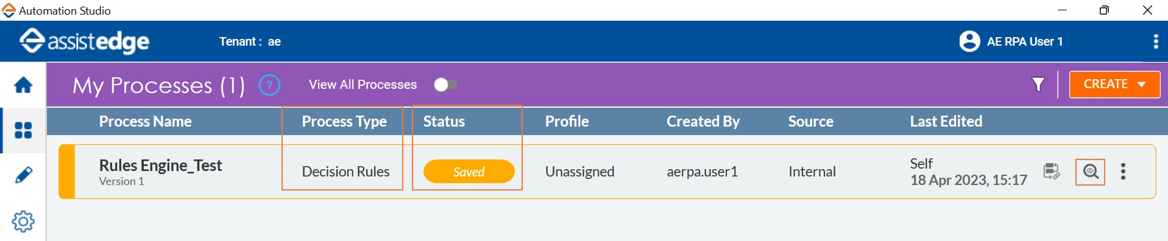Open the header kebab menu
The height and width of the screenshot is (241, 1168).
[x=1156, y=41]
